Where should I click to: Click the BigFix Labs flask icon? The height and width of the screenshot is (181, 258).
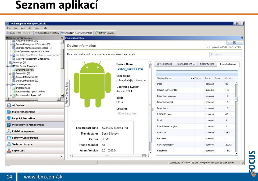pos(9,151)
